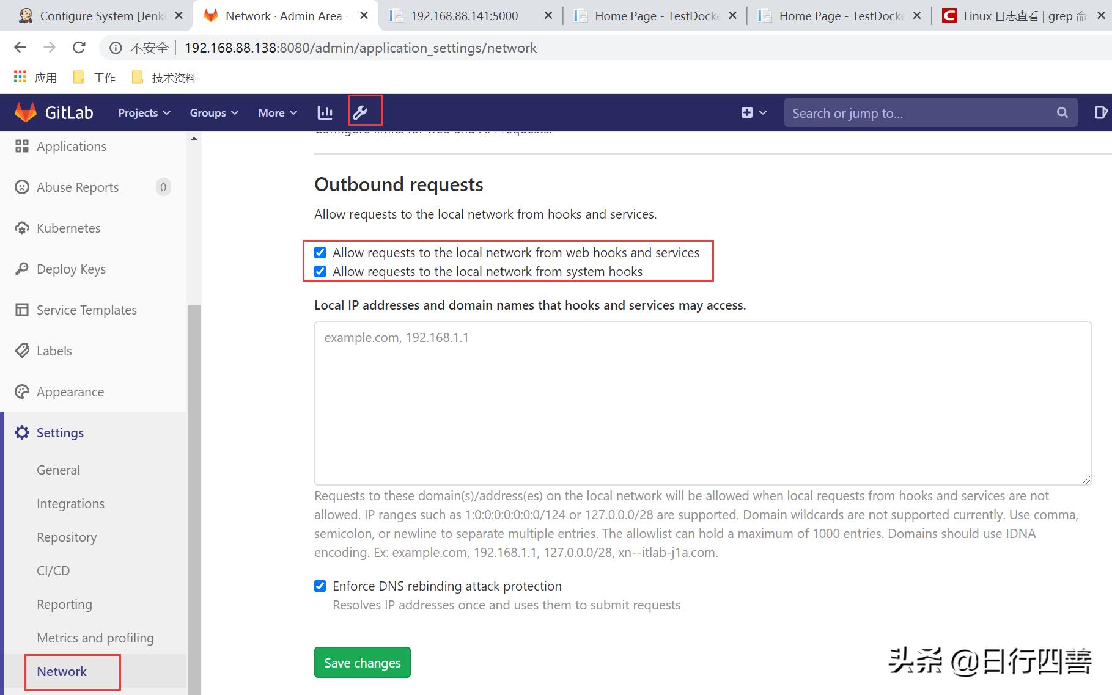Click the Settings sidebar heading link
This screenshot has width=1112, height=695.
point(61,432)
